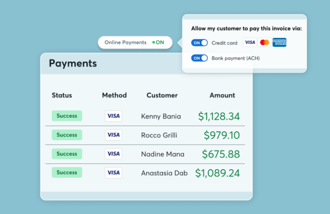Click the Visa logo beside Credit card
The image size is (330, 214).
(x=249, y=43)
